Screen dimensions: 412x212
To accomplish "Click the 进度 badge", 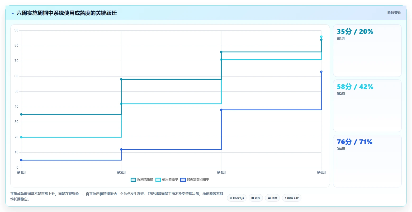I will click(272, 198).
